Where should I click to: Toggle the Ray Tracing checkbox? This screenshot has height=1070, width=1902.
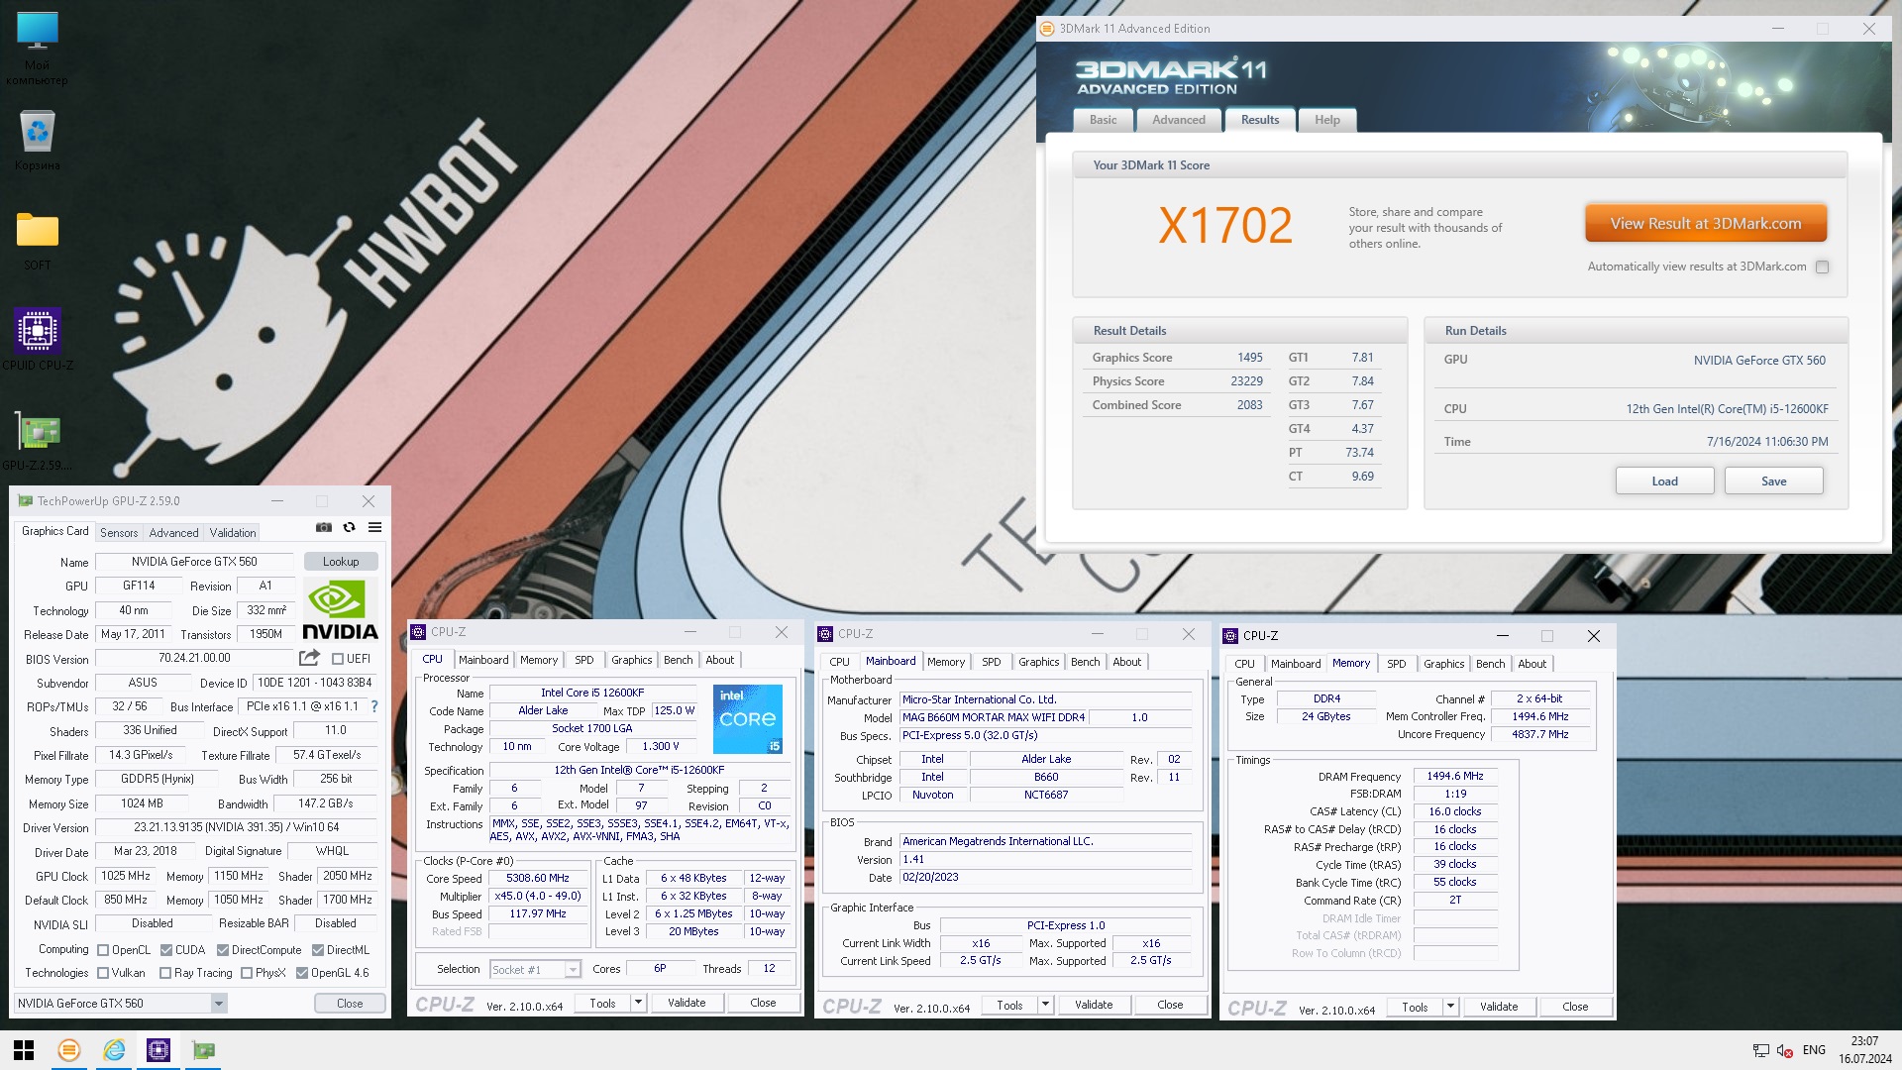165,973
